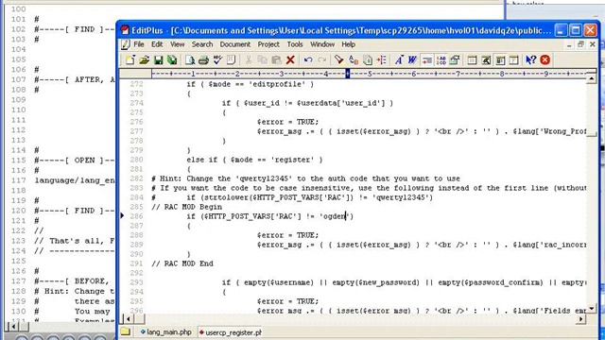Click the greyed-out Copy icon

263,60
